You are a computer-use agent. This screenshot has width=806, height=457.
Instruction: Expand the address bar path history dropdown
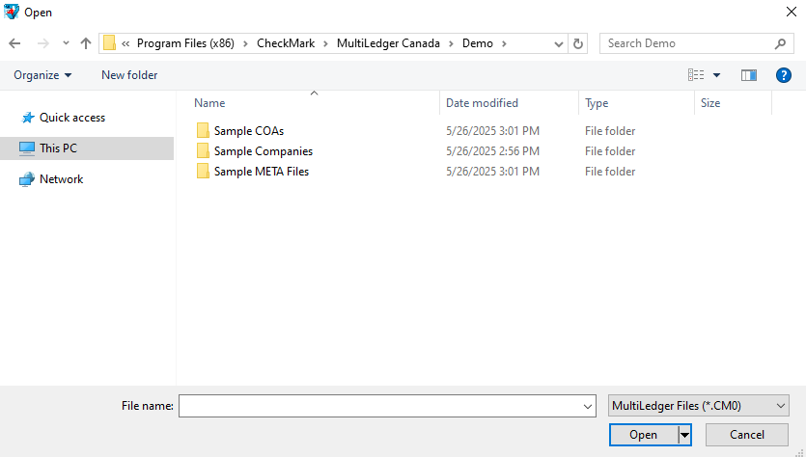point(560,43)
